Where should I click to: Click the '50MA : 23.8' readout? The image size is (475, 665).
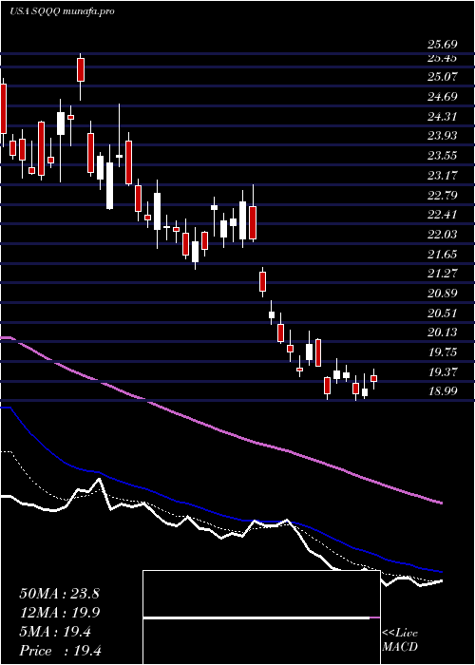[x=59, y=594]
